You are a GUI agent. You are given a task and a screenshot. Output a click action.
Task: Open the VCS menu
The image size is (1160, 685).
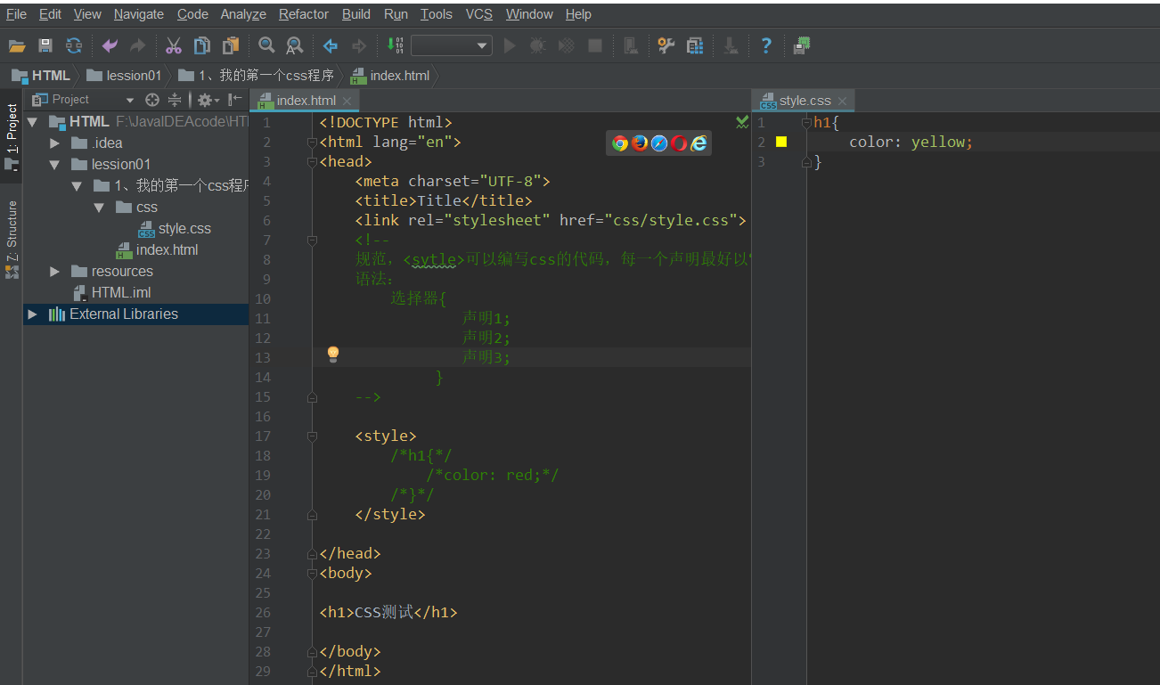coord(479,14)
